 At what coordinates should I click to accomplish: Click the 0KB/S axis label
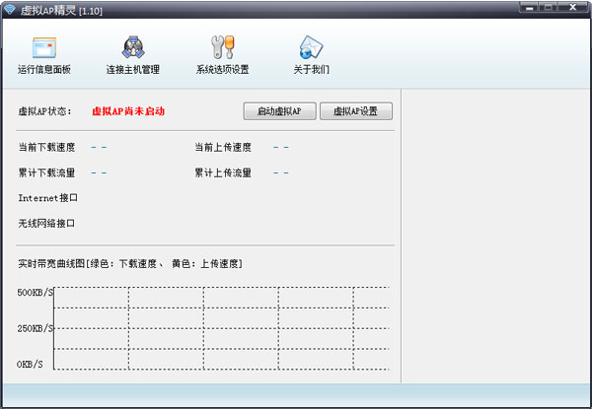pos(30,364)
